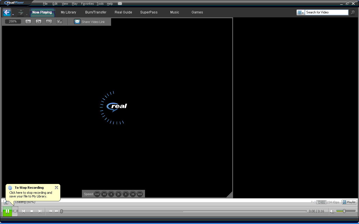Click the envelope message icon in menu bar
This screenshot has width=359, height=224.
coord(120,4)
